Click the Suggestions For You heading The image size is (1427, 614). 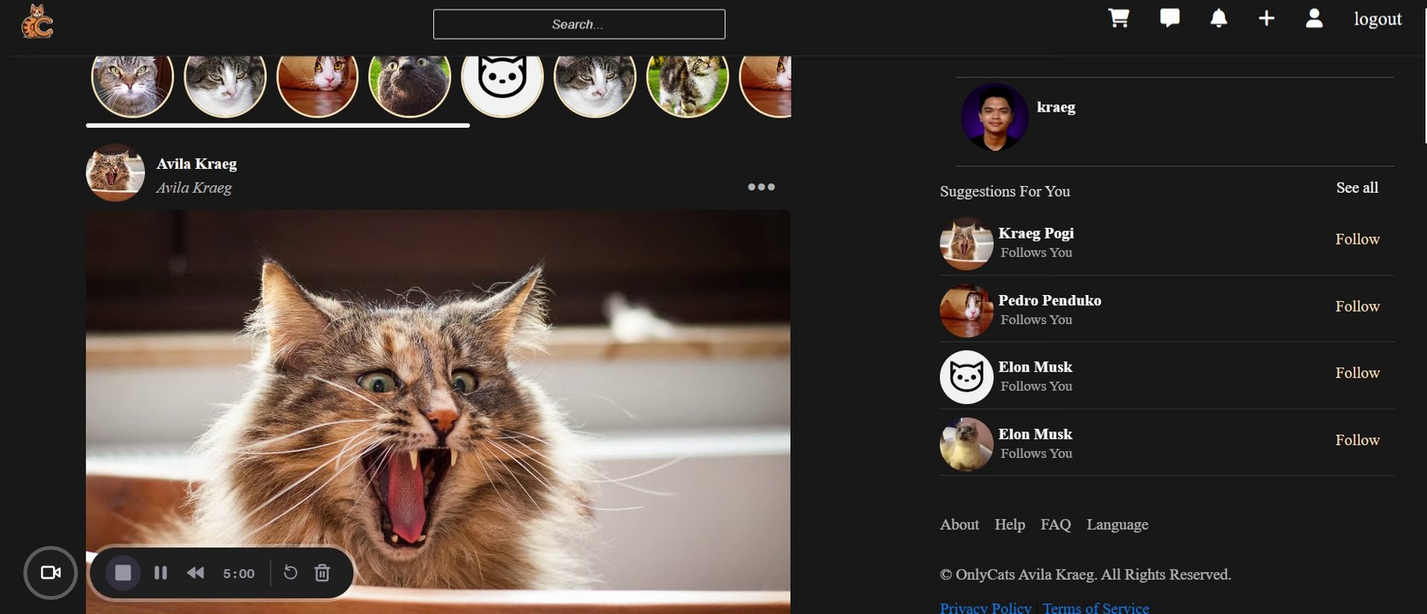[x=1005, y=191]
